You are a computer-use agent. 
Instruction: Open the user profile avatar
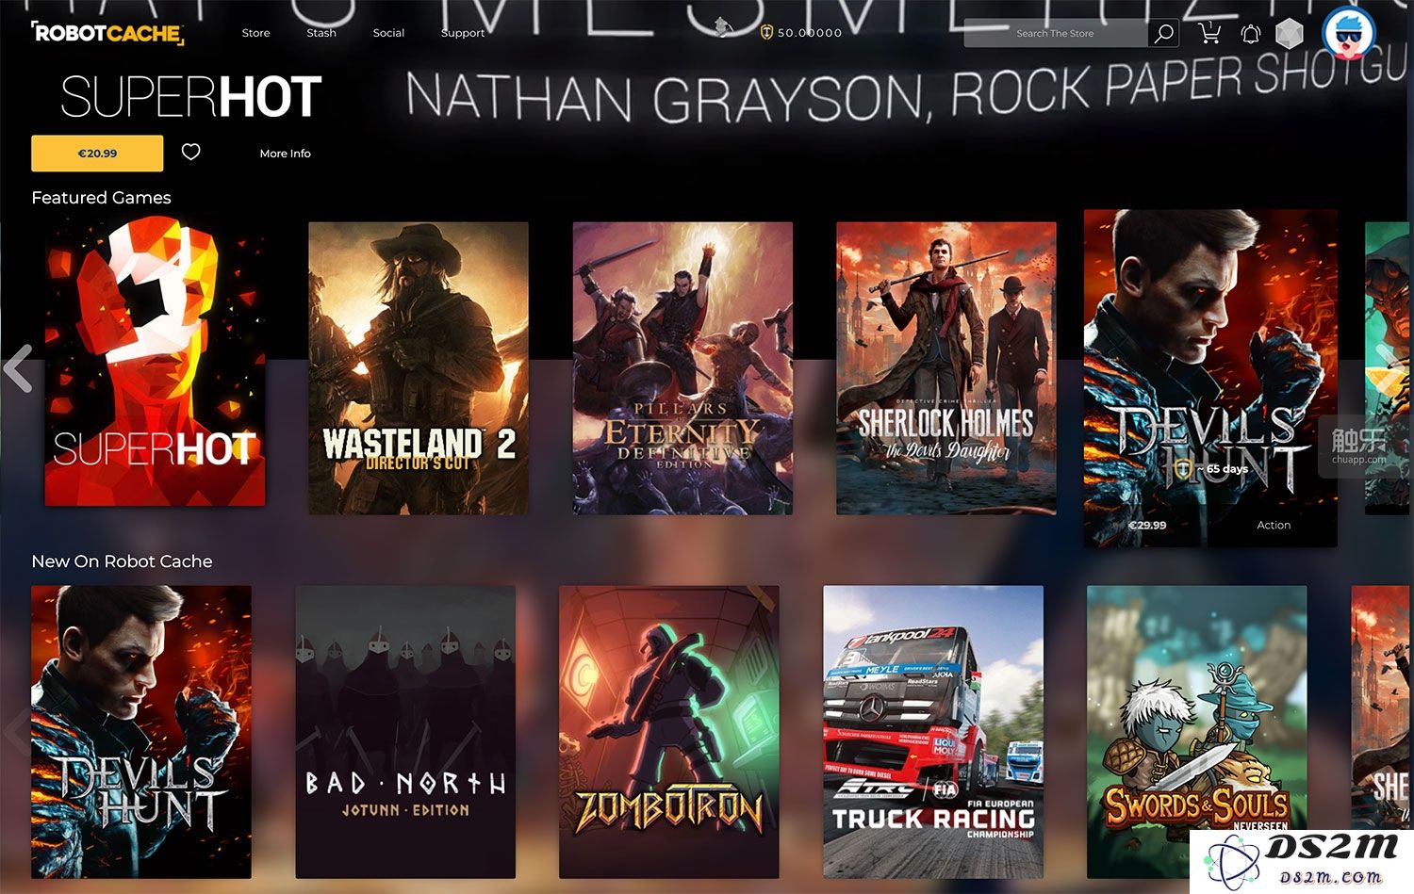(x=1349, y=32)
